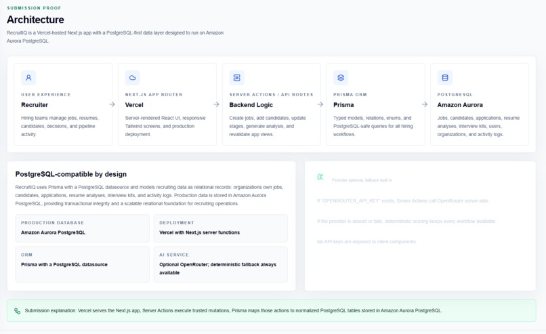Click the RecruitIQ uses Prisma paragraph
This screenshot has height=334, width=546.
pyautogui.click(x=150, y=195)
